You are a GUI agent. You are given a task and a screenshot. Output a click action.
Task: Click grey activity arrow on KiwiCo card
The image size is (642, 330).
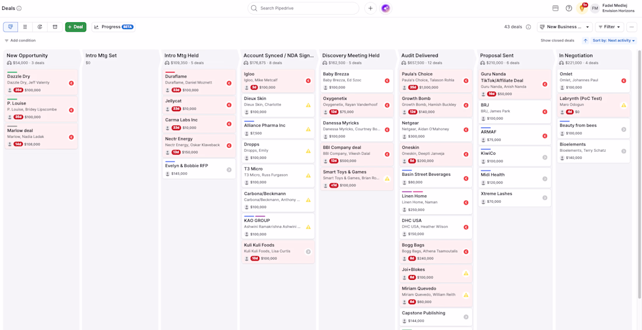tap(545, 158)
